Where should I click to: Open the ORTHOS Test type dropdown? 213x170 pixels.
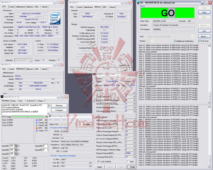(193, 36)
